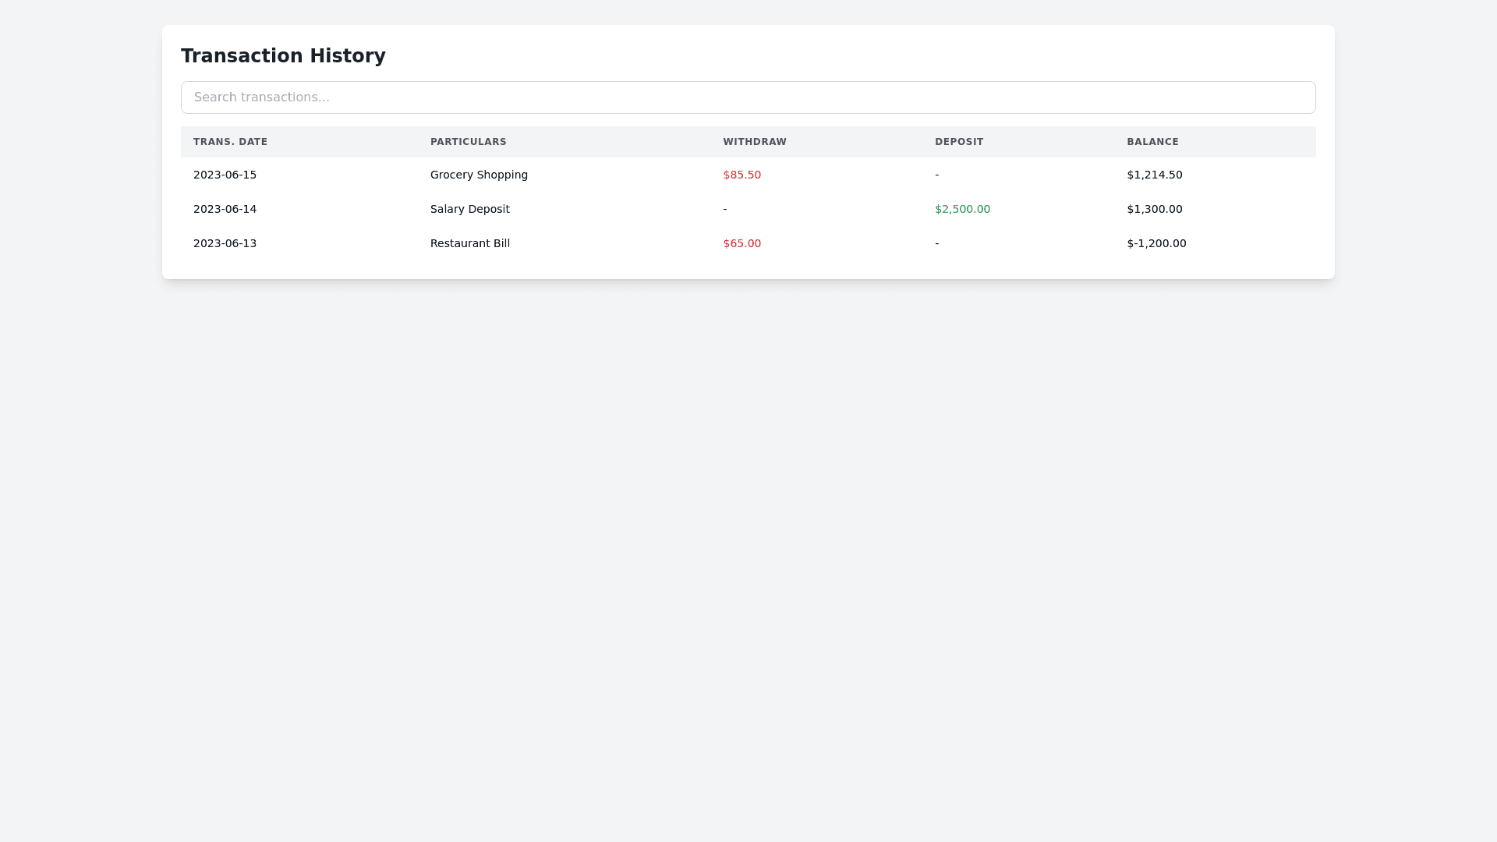1497x842 pixels.
Task: Select the Salary Deposit entry
Action: pyautogui.click(x=469, y=209)
